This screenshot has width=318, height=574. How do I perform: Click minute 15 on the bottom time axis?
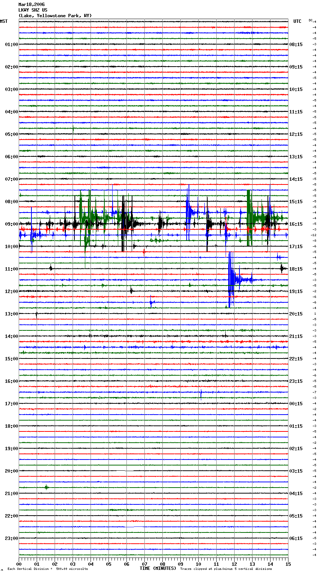288,564
